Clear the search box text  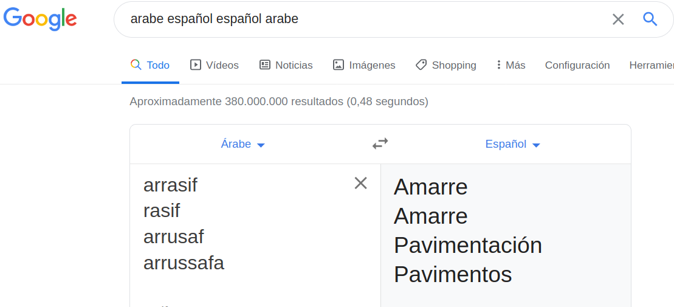pos(618,19)
